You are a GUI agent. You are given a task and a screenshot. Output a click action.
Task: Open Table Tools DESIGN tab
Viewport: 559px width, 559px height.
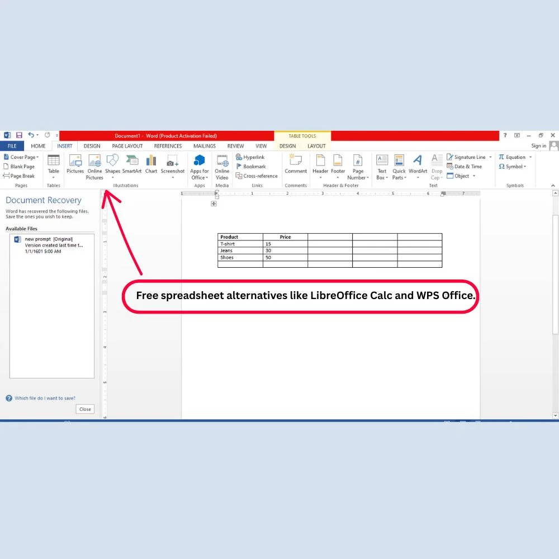coord(288,146)
